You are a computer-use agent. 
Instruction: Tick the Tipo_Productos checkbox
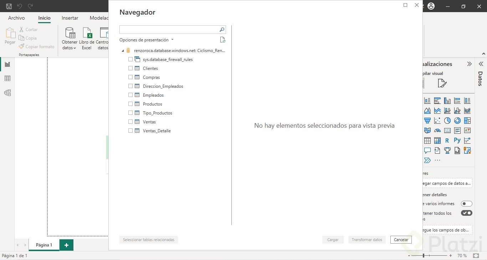(x=130, y=113)
